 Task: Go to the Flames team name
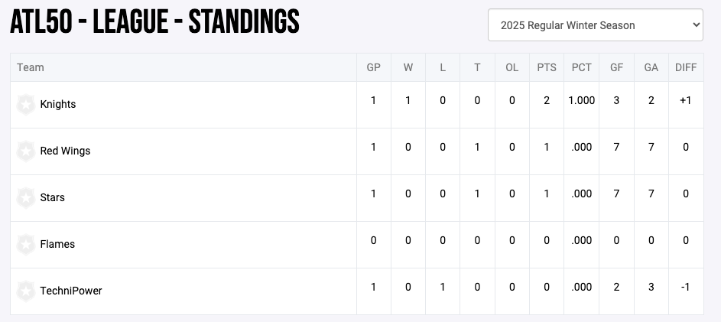point(57,244)
